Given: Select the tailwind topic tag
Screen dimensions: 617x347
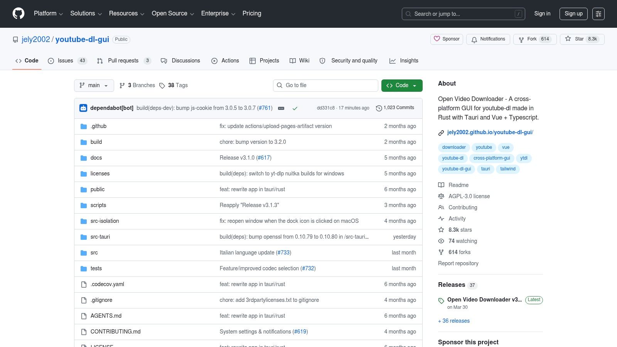Looking at the screenshot, I should coord(508,169).
